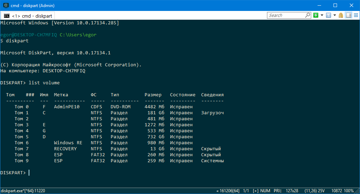Click 'Загрузоч' info in Том 1 row
Screen dimensions: 360x194
pyautogui.click(x=213, y=113)
